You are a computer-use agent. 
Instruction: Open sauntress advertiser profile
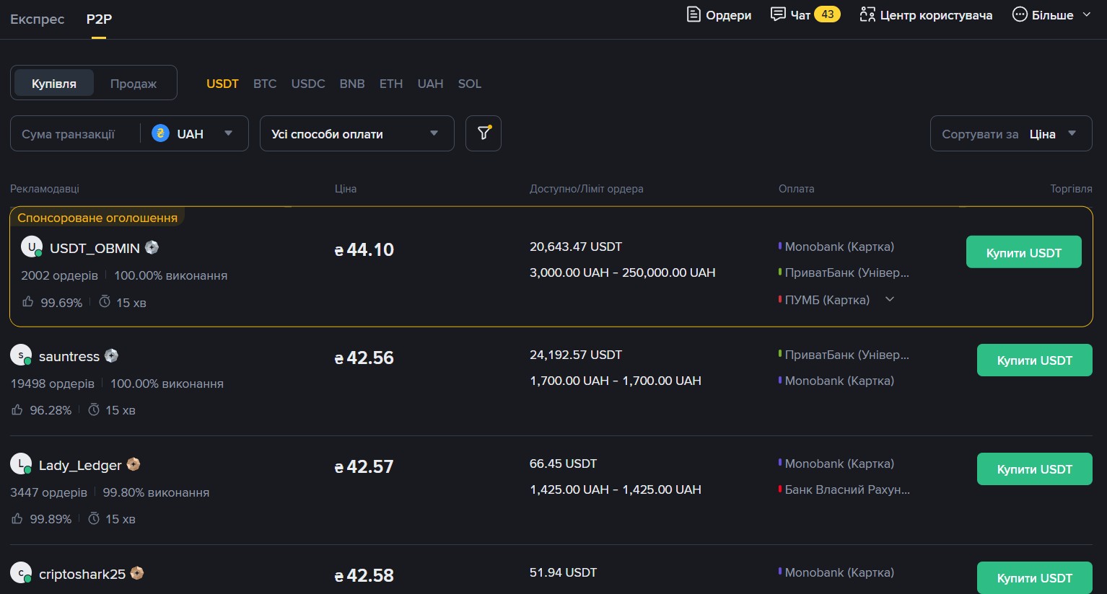point(69,356)
